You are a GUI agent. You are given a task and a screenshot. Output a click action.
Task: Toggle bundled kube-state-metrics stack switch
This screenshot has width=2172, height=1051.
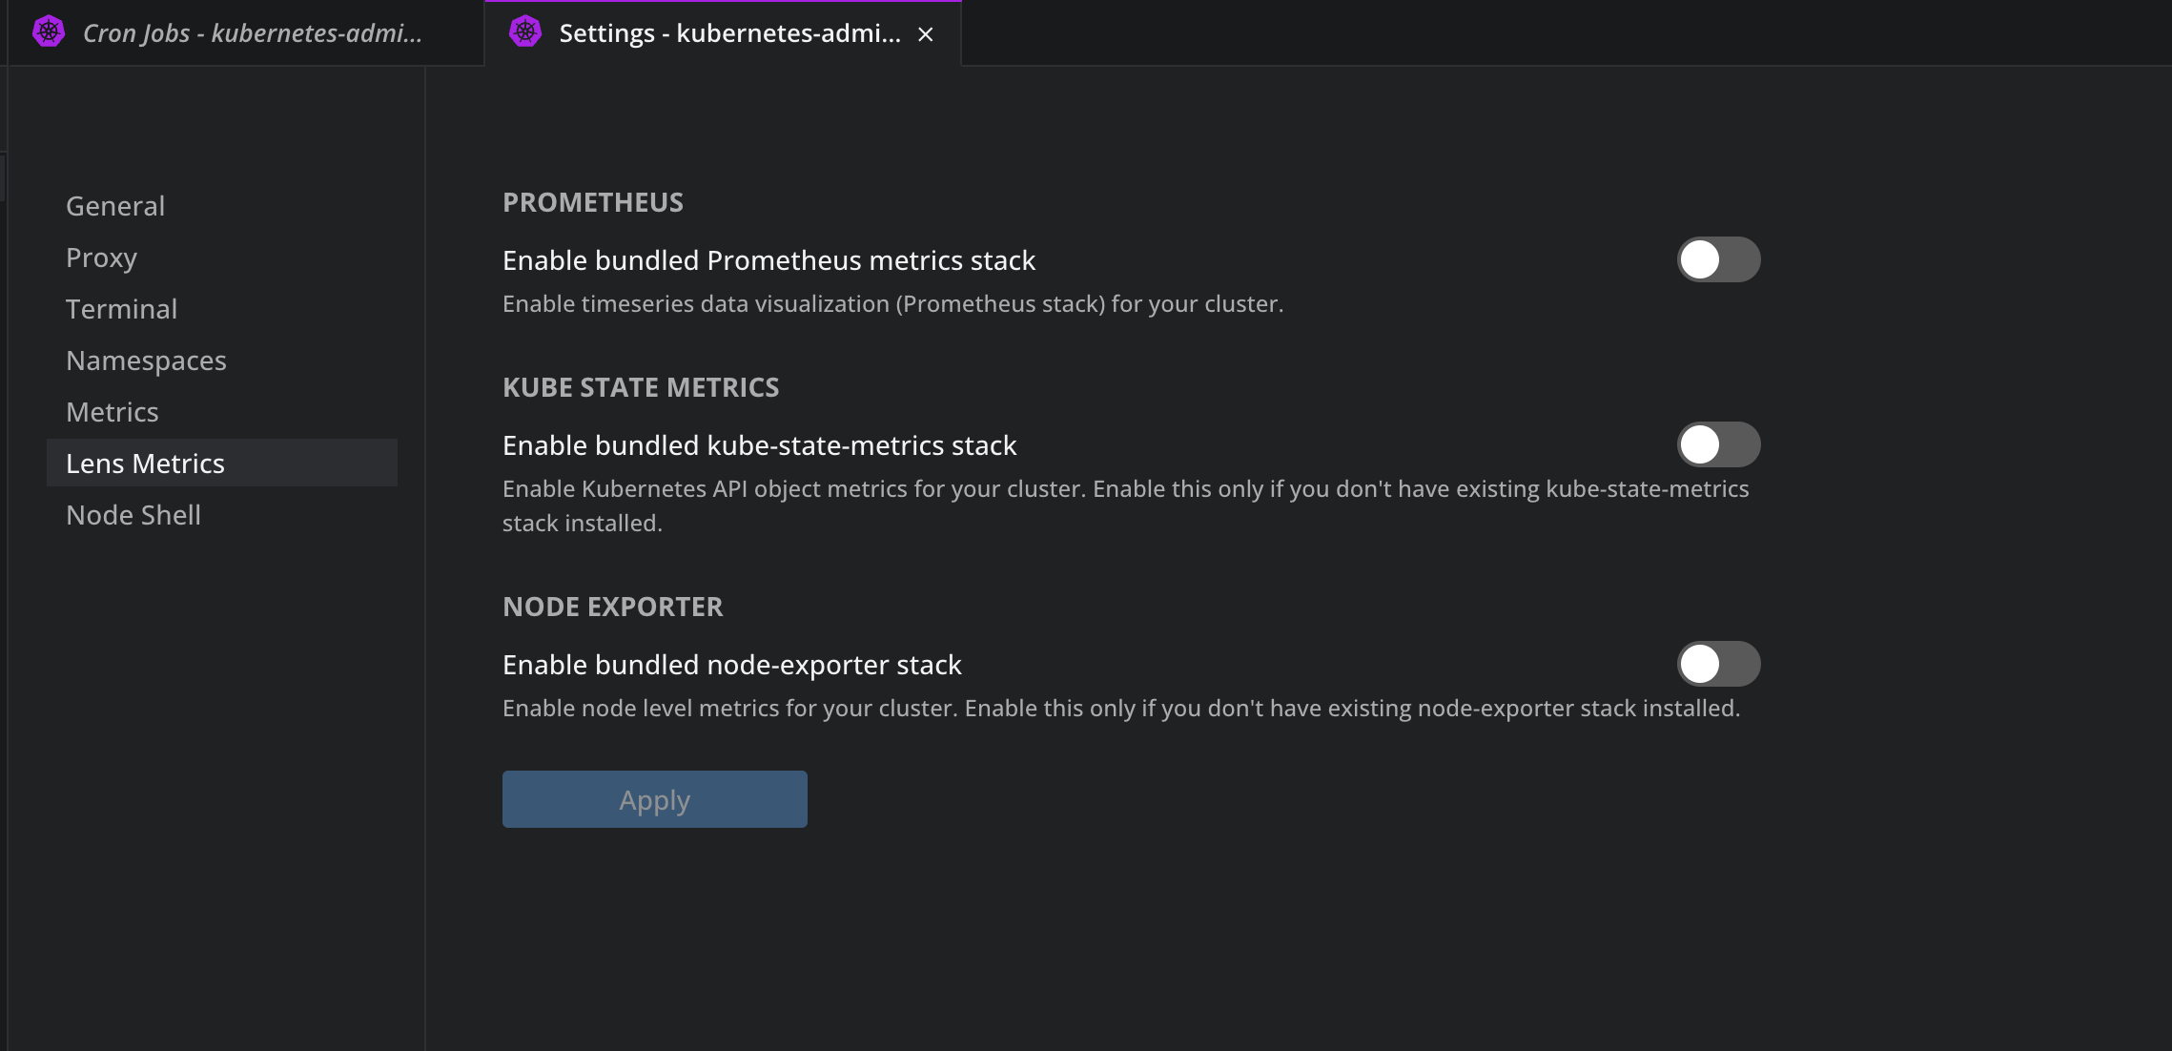(x=1718, y=444)
